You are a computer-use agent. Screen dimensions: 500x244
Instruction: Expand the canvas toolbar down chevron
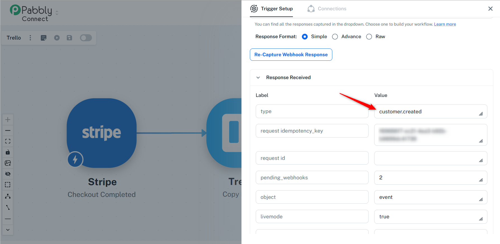click(x=8, y=230)
